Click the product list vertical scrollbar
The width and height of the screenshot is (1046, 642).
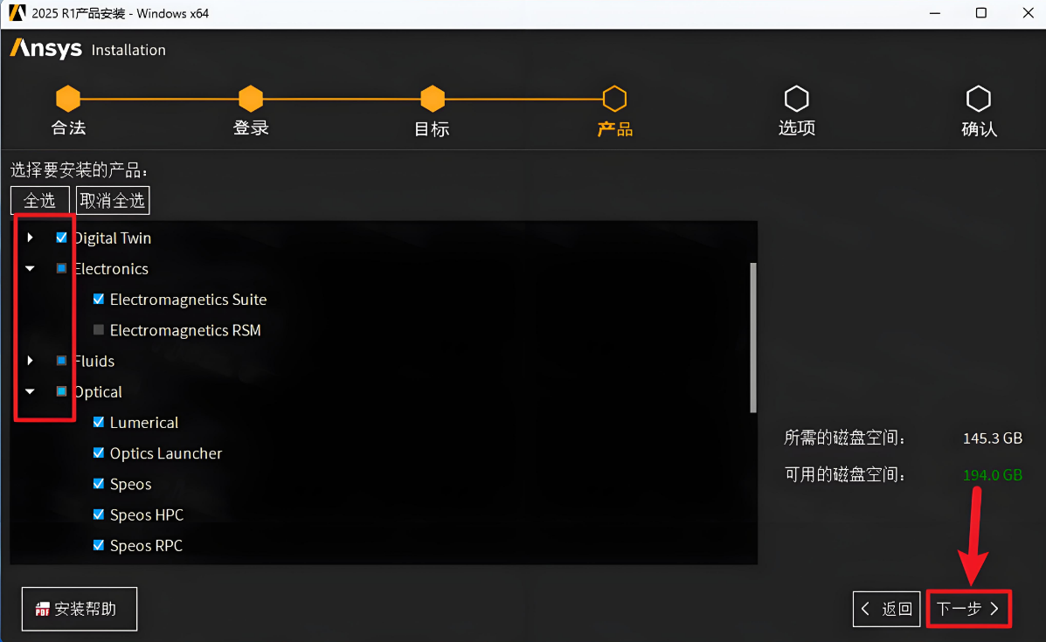click(753, 337)
